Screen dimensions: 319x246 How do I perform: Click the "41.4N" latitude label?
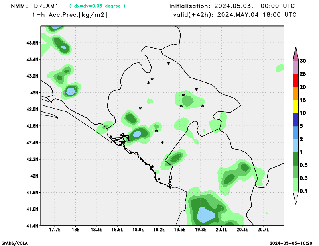pyautogui.click(x=32, y=226)
